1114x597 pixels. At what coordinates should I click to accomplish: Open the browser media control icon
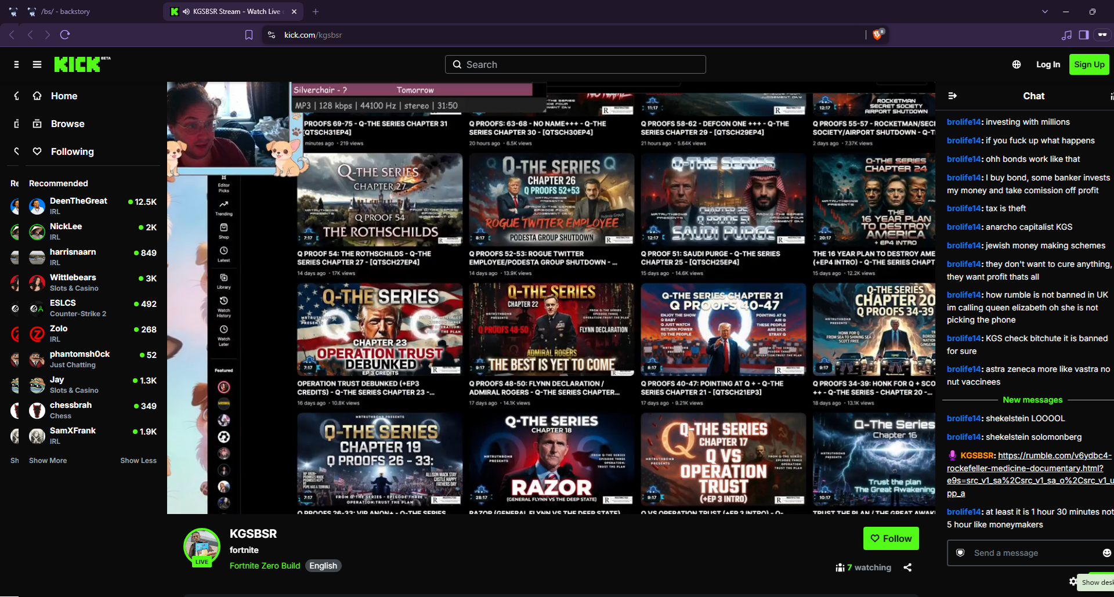click(x=1066, y=35)
